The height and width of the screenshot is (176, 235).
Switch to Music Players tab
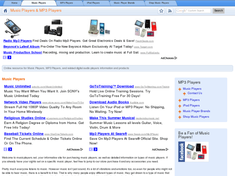point(39,3)
